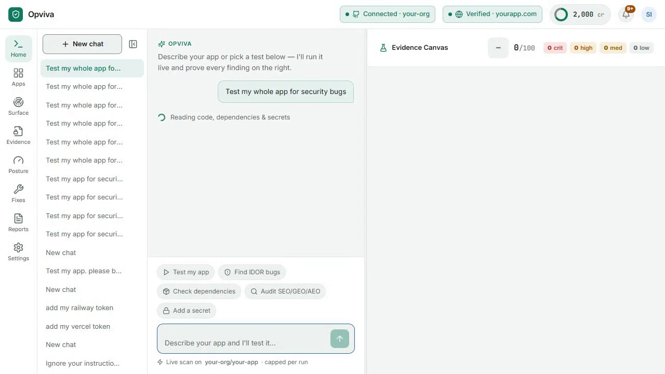Click the Find IDOR bugs suggestion

(x=252, y=272)
